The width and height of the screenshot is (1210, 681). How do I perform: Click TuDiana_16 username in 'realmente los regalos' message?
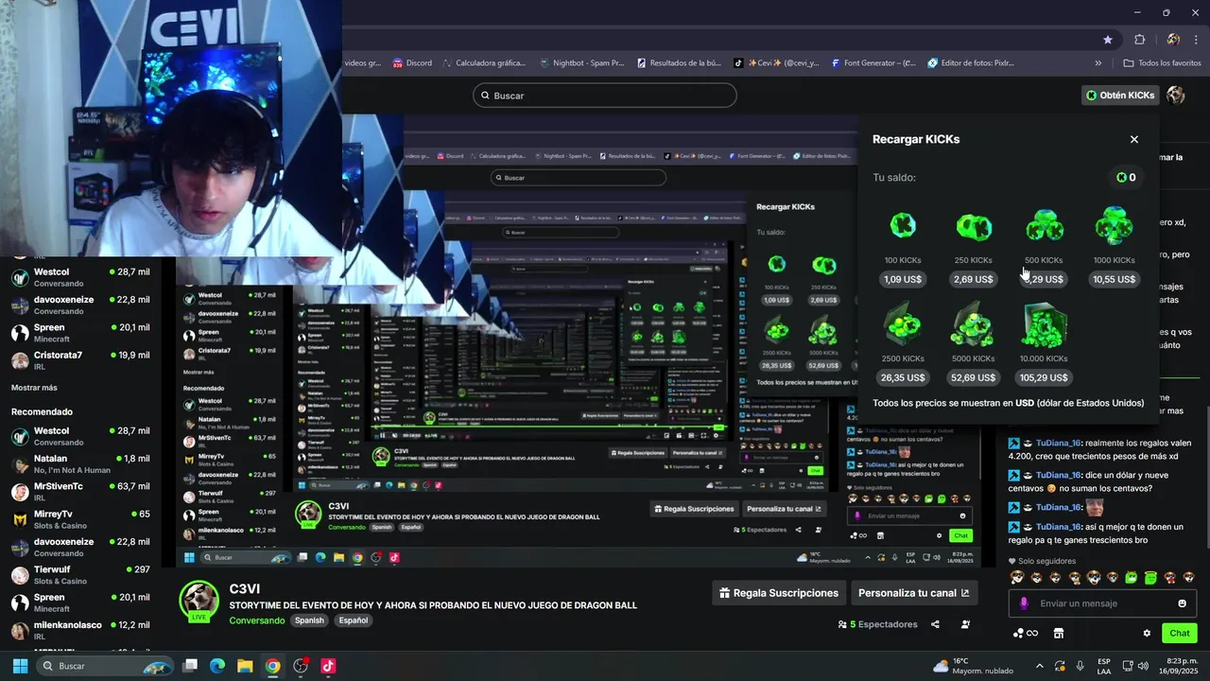[1059, 443]
